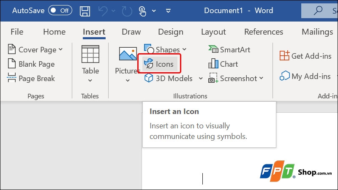Click the Shapes icon
This screenshot has height=190, width=338.
point(149,49)
